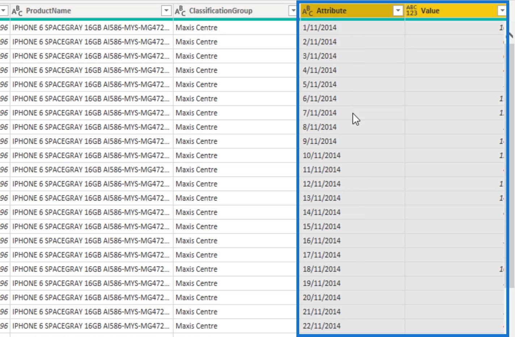Screen dimensions: 515x337
Task: Click Maxis Centre in the 12/11/2014 row
Action: [x=197, y=184]
